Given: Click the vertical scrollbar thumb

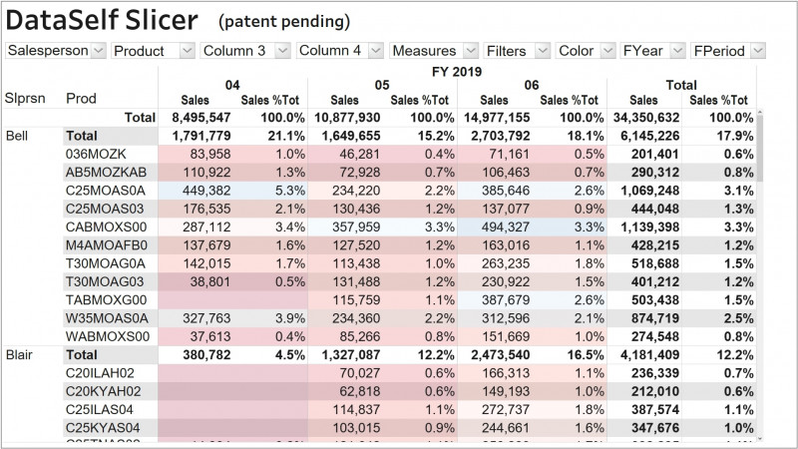Looking at the screenshot, I should click(760, 148).
